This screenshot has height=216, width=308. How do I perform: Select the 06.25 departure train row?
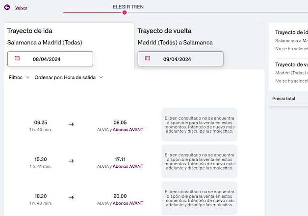[x=41, y=123]
